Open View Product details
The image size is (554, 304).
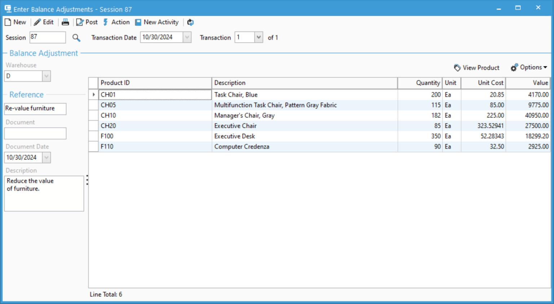pos(476,67)
